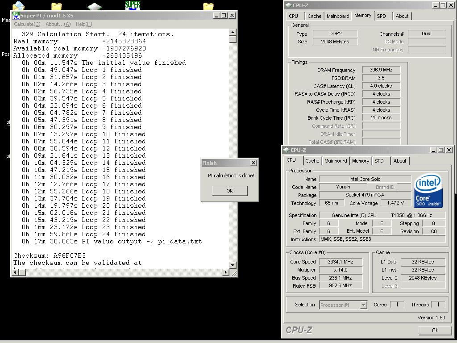
Task: Minimize the upper CPU-Z Memory window
Action: coord(436,5)
